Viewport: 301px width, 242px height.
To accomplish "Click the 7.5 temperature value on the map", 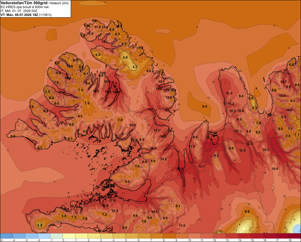I will coord(288,136).
